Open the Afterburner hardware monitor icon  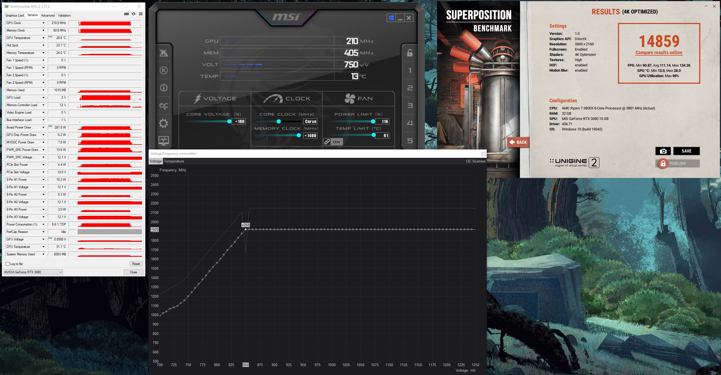pyautogui.click(x=164, y=140)
